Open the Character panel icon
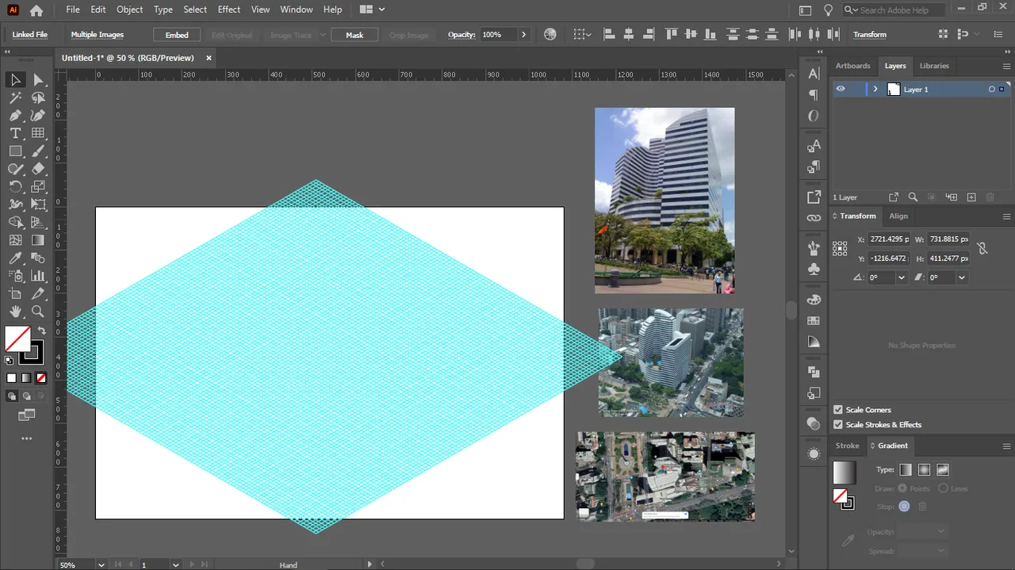The width and height of the screenshot is (1015, 570). coord(814,74)
